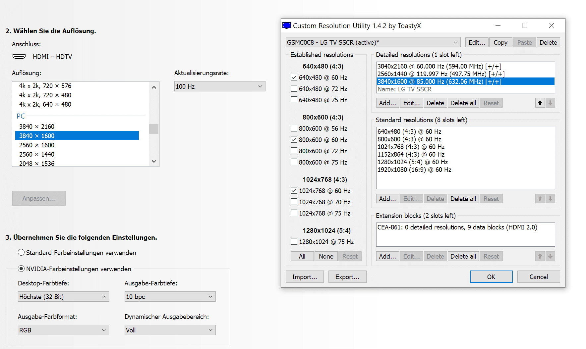
Task: Click the Copy button
Action: (x=500, y=42)
